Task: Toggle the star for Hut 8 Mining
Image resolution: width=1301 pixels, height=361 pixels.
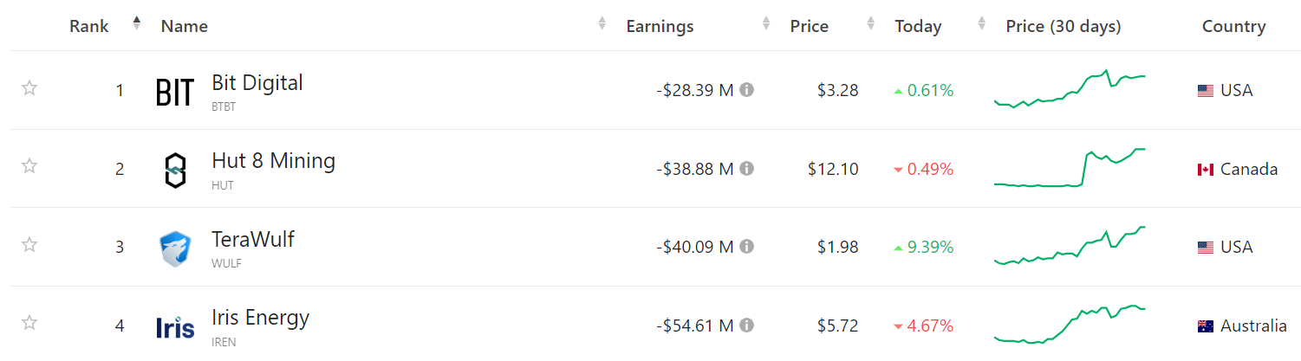Action: (x=29, y=166)
